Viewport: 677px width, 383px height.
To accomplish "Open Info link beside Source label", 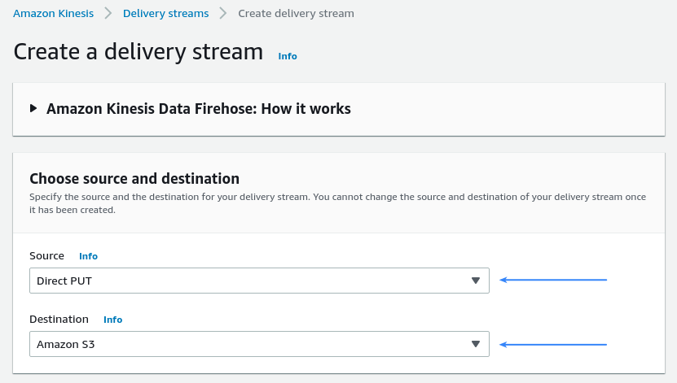I will [x=88, y=256].
